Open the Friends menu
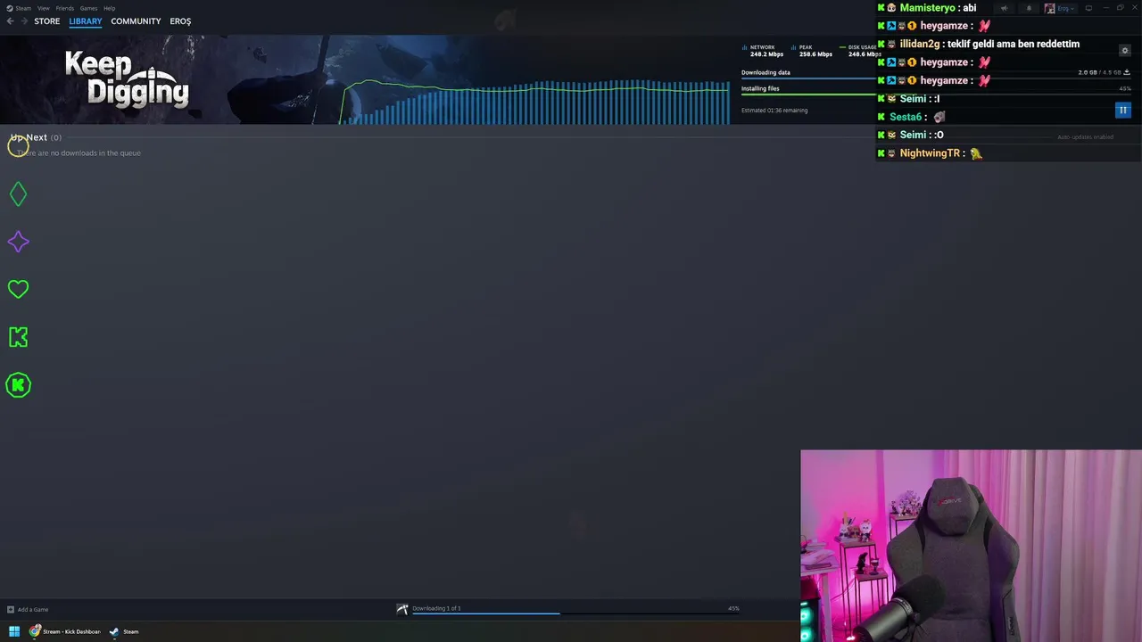This screenshot has height=642, width=1142. [65, 8]
